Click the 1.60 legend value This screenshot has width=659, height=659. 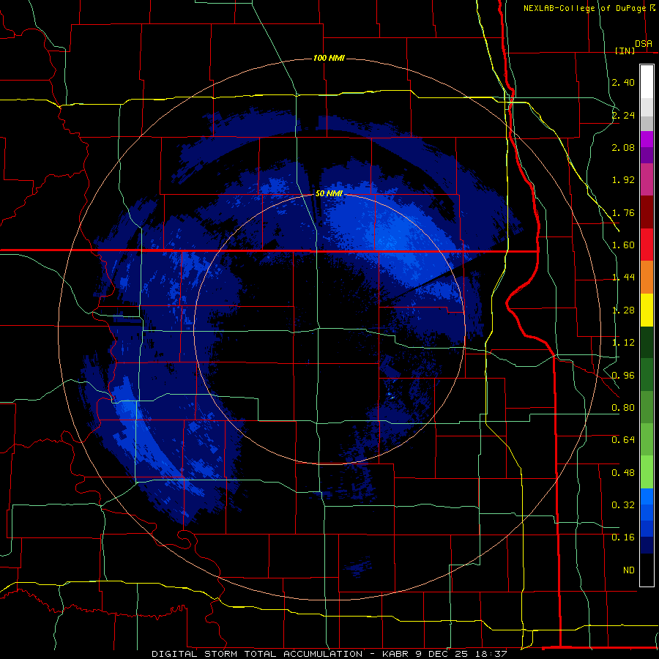623,245
